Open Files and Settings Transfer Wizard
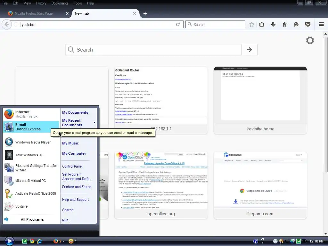The image size is (328, 246). [31, 168]
